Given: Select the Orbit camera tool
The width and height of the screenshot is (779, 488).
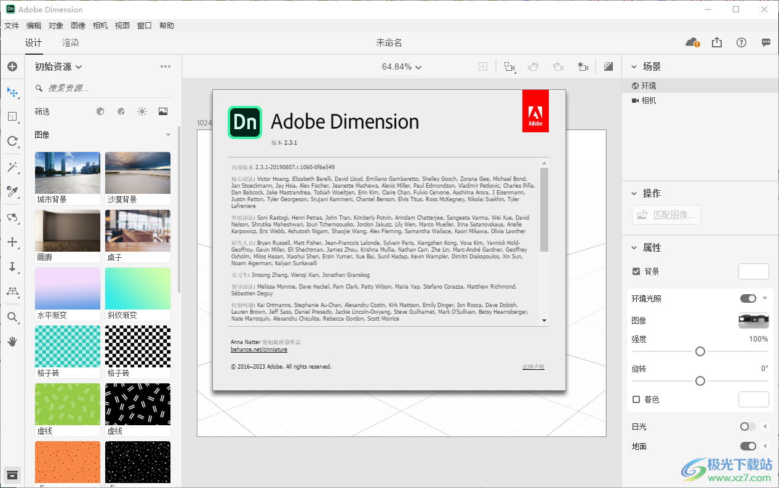Looking at the screenshot, I should click(12, 217).
